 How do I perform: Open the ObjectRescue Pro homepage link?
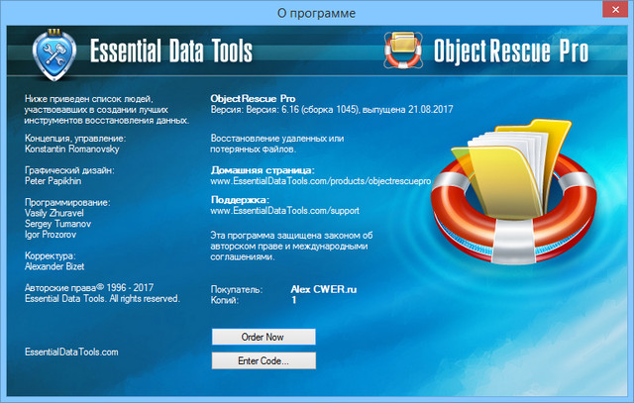[x=323, y=182]
